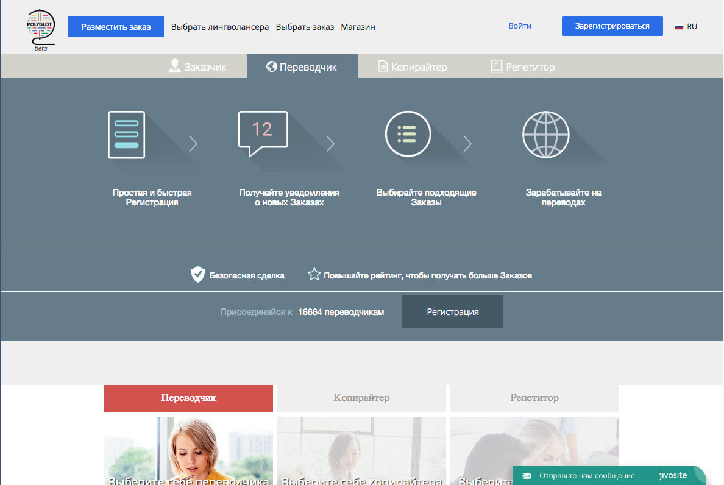The image size is (724, 485).
Task: Click the envelope icon in Jivosite chat bar
Action: 527,475
